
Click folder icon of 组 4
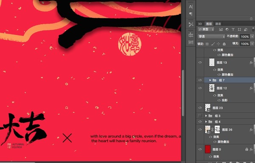pos(210,121)
